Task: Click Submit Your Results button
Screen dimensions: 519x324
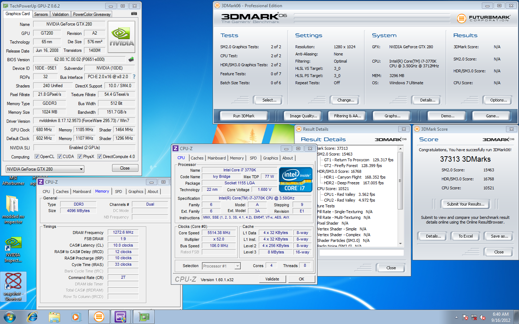Action: [465, 204]
